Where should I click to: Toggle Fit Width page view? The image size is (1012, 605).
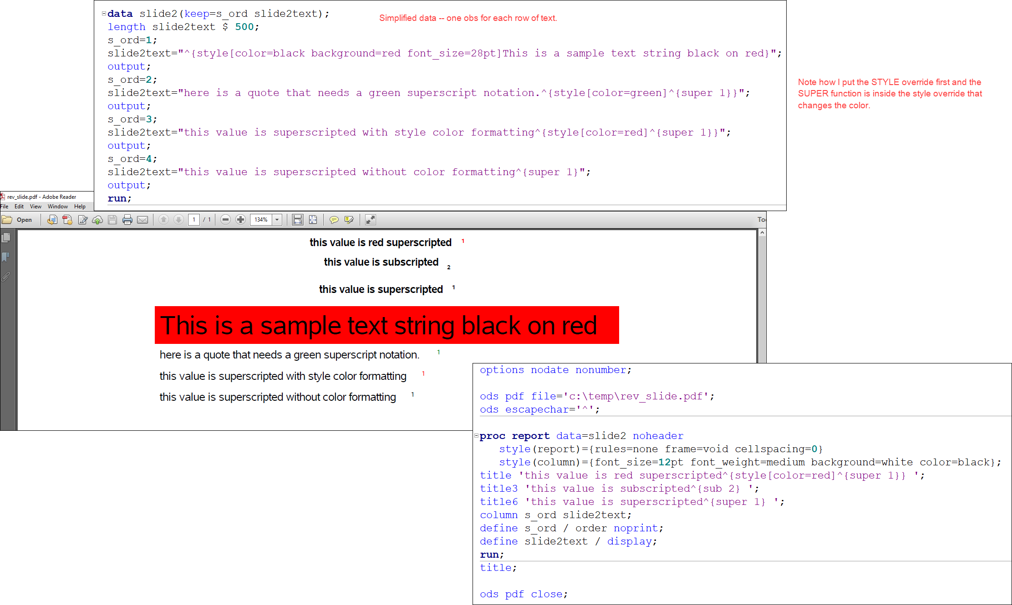pos(297,220)
